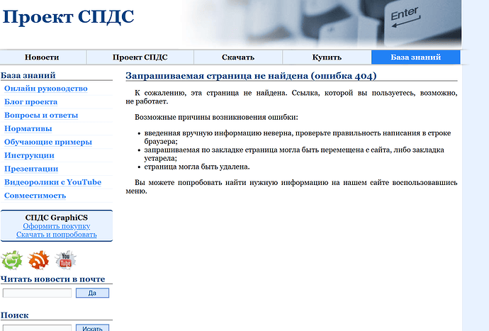Image resolution: width=489 pixels, height=331 pixels.
Task: Open the Инструкции link
Action: [29, 156]
